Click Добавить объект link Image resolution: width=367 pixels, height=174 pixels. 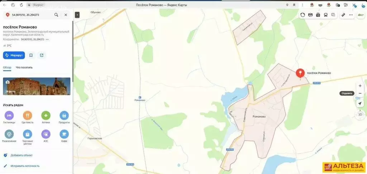(22, 155)
